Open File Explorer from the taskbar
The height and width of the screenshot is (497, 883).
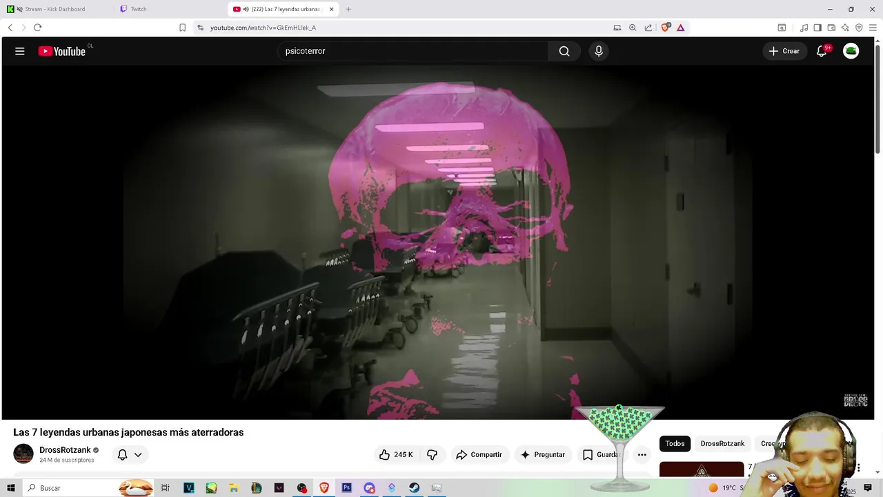click(234, 488)
